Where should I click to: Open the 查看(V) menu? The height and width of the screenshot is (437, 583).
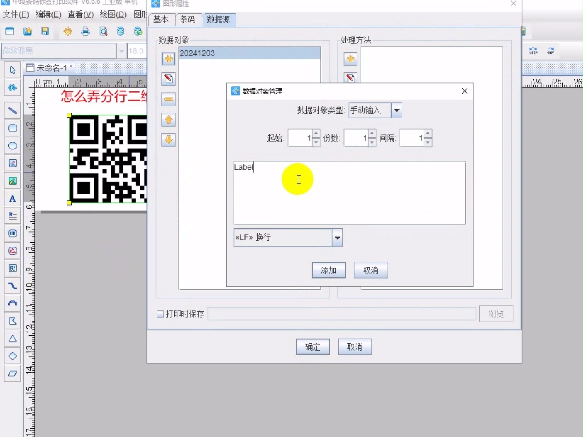(81, 14)
